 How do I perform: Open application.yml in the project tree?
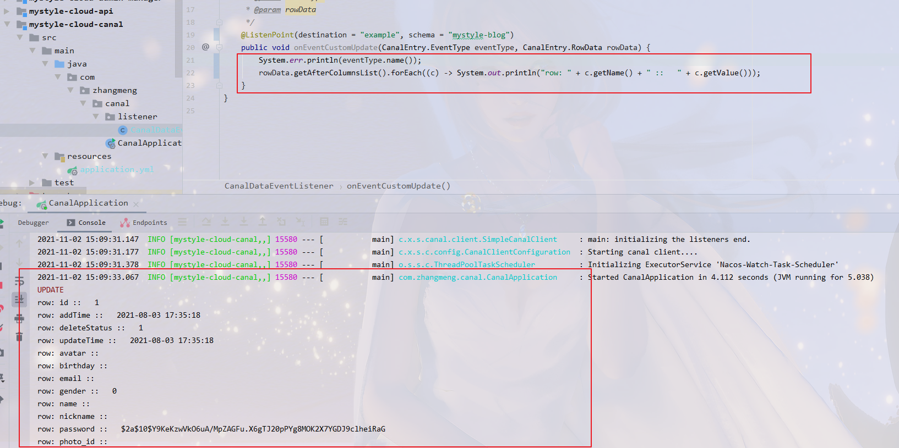point(117,170)
